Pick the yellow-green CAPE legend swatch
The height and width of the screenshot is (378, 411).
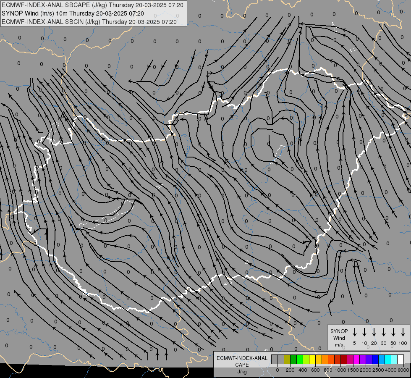306,359
